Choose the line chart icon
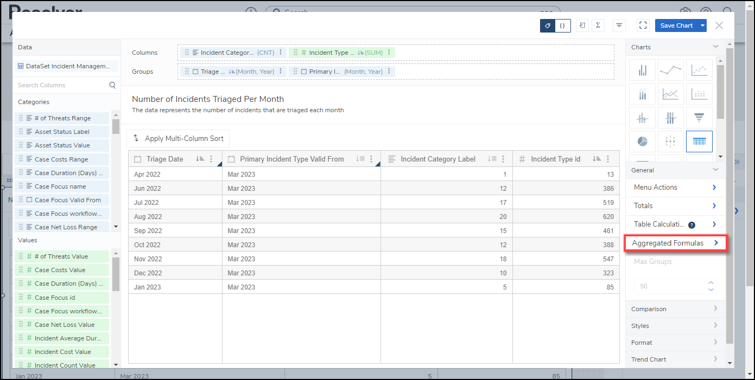 (x=670, y=70)
